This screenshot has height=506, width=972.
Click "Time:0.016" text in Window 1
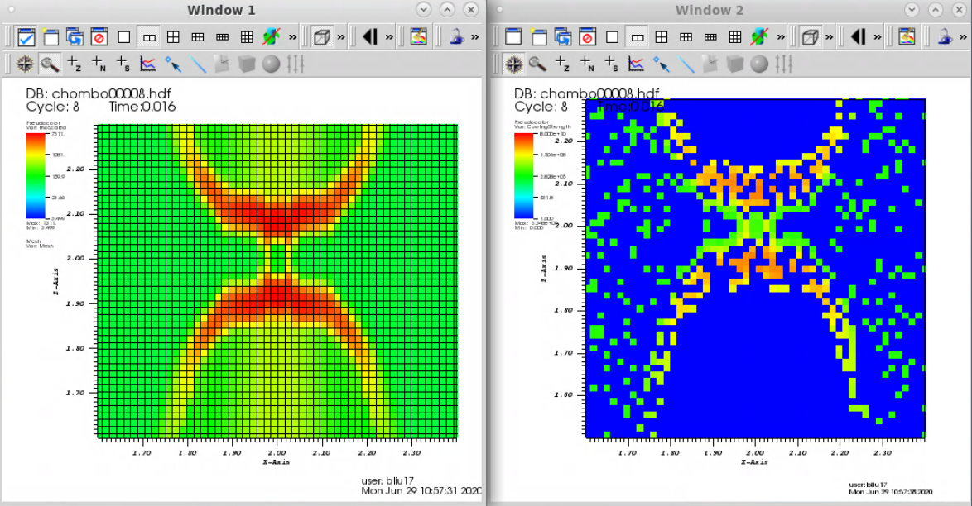coord(142,107)
